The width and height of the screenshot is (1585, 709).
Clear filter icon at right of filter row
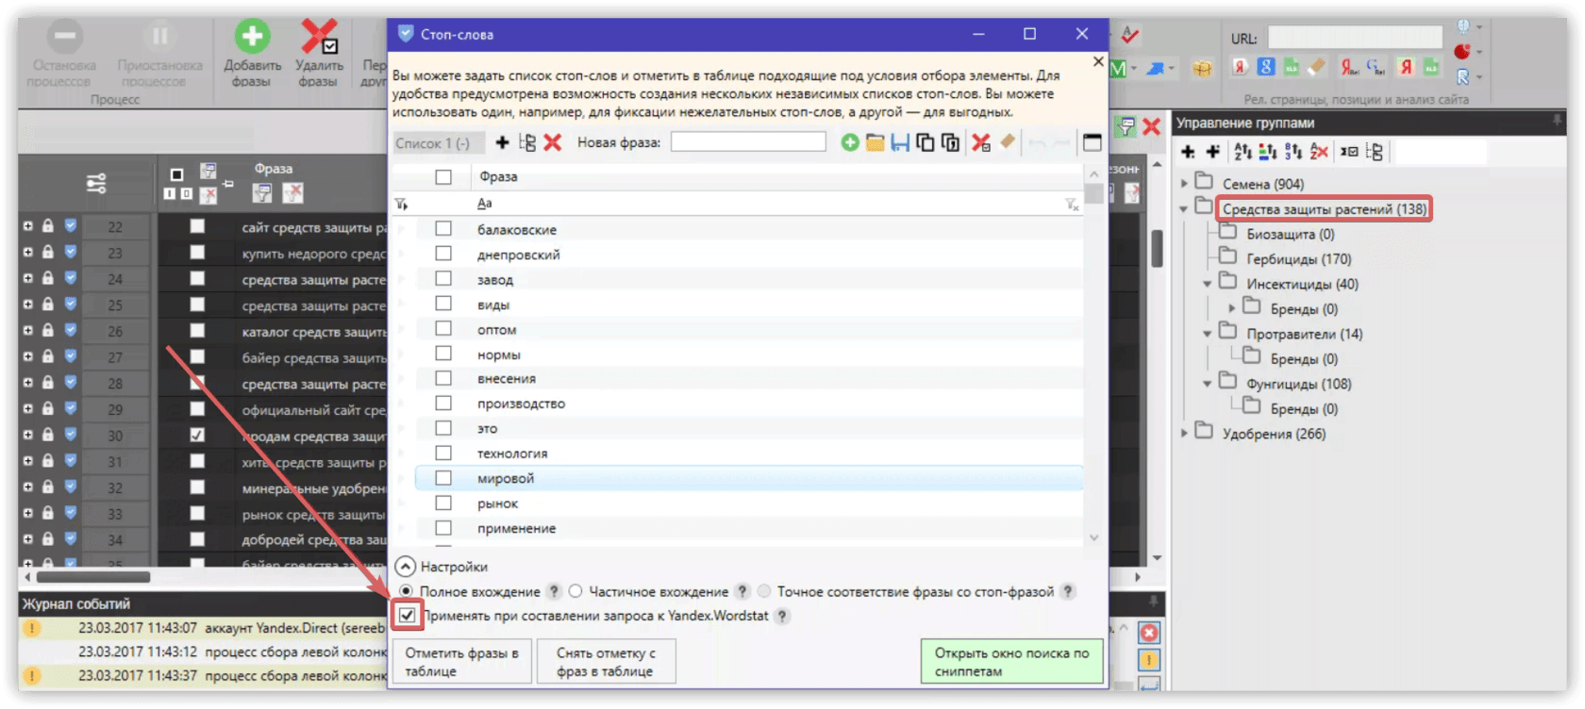point(1072,204)
